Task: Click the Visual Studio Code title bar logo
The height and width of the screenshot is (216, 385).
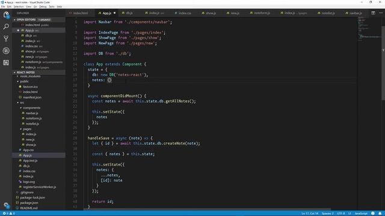Action: [x=2, y=2]
